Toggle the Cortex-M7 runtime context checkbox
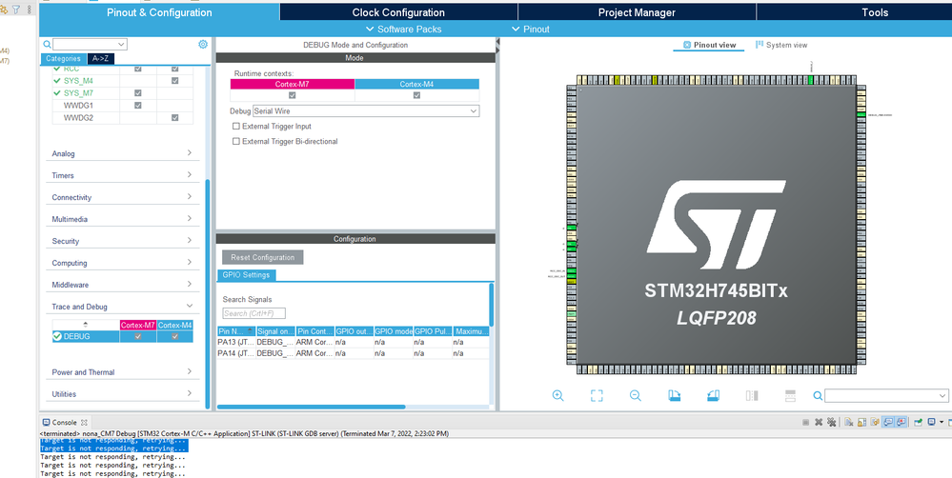952x478 pixels. [x=292, y=95]
